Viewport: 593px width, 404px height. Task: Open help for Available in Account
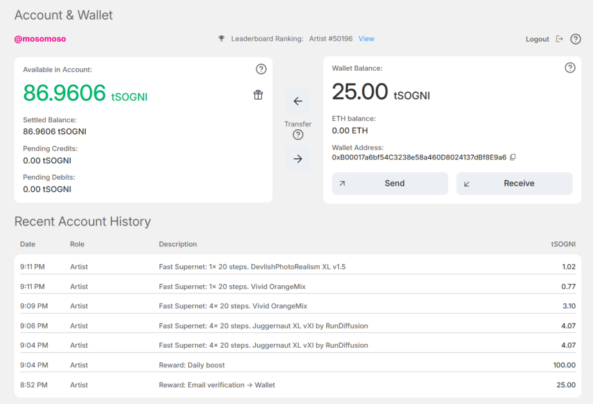261,70
